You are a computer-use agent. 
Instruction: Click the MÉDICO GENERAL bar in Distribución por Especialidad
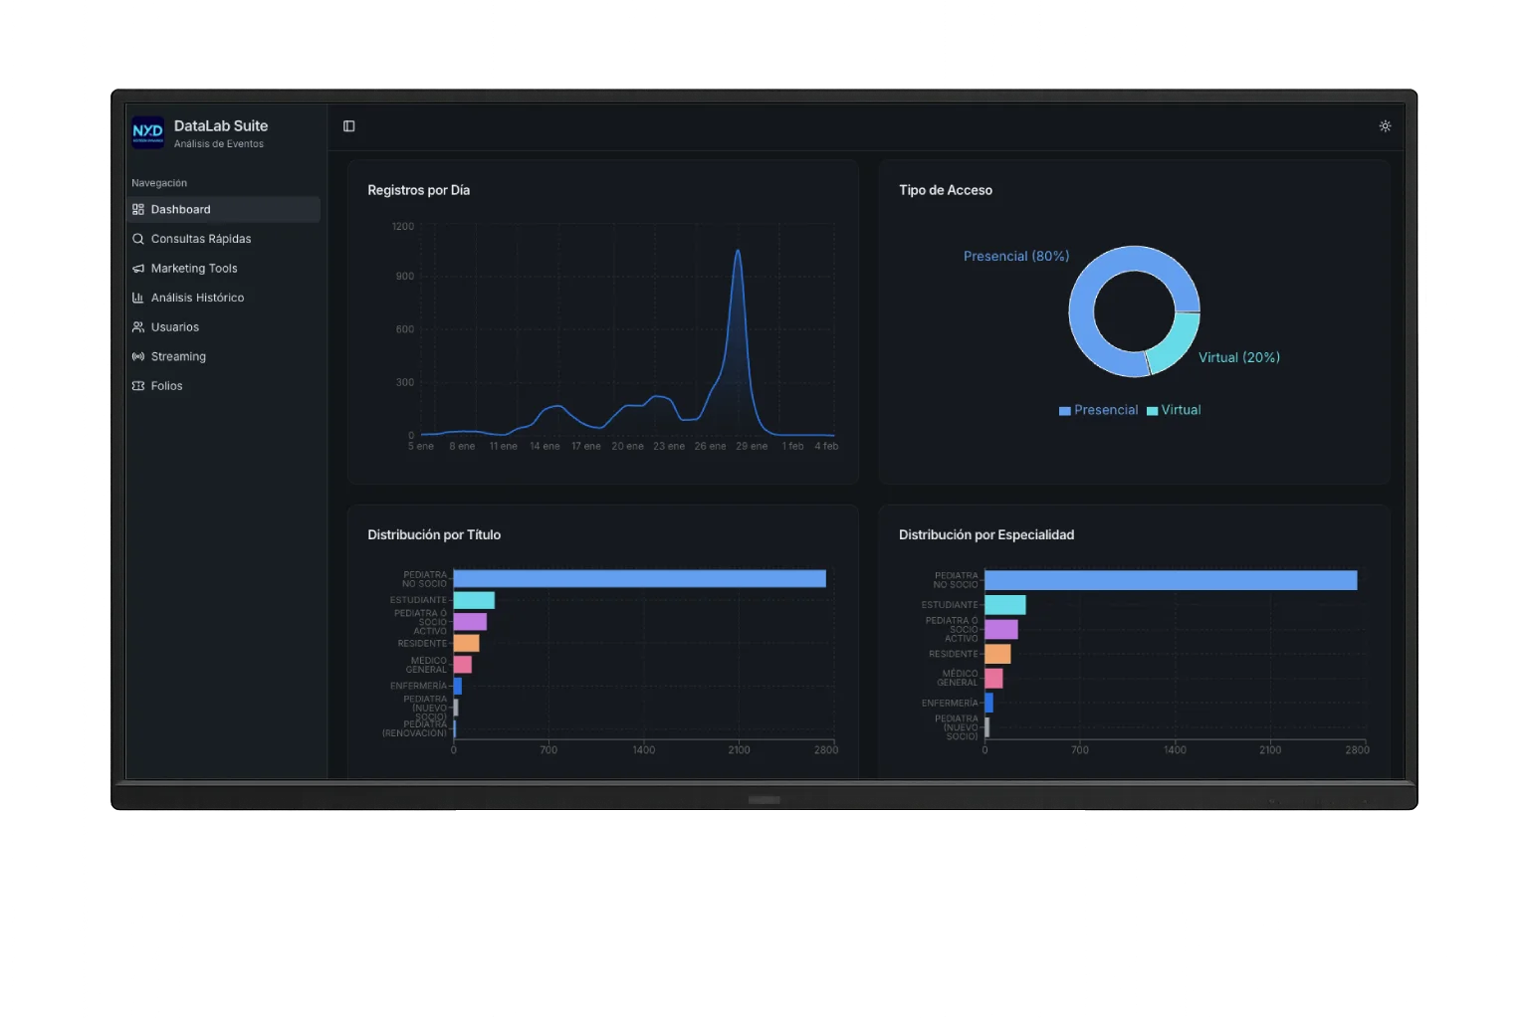pyautogui.click(x=993, y=679)
